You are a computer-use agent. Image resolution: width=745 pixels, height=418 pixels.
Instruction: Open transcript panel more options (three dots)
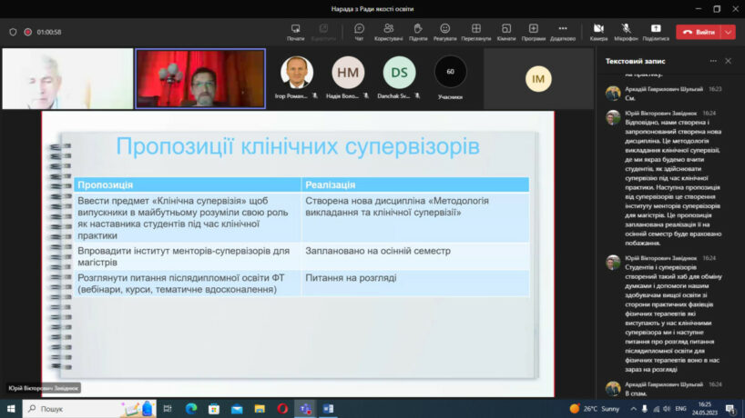709,61
